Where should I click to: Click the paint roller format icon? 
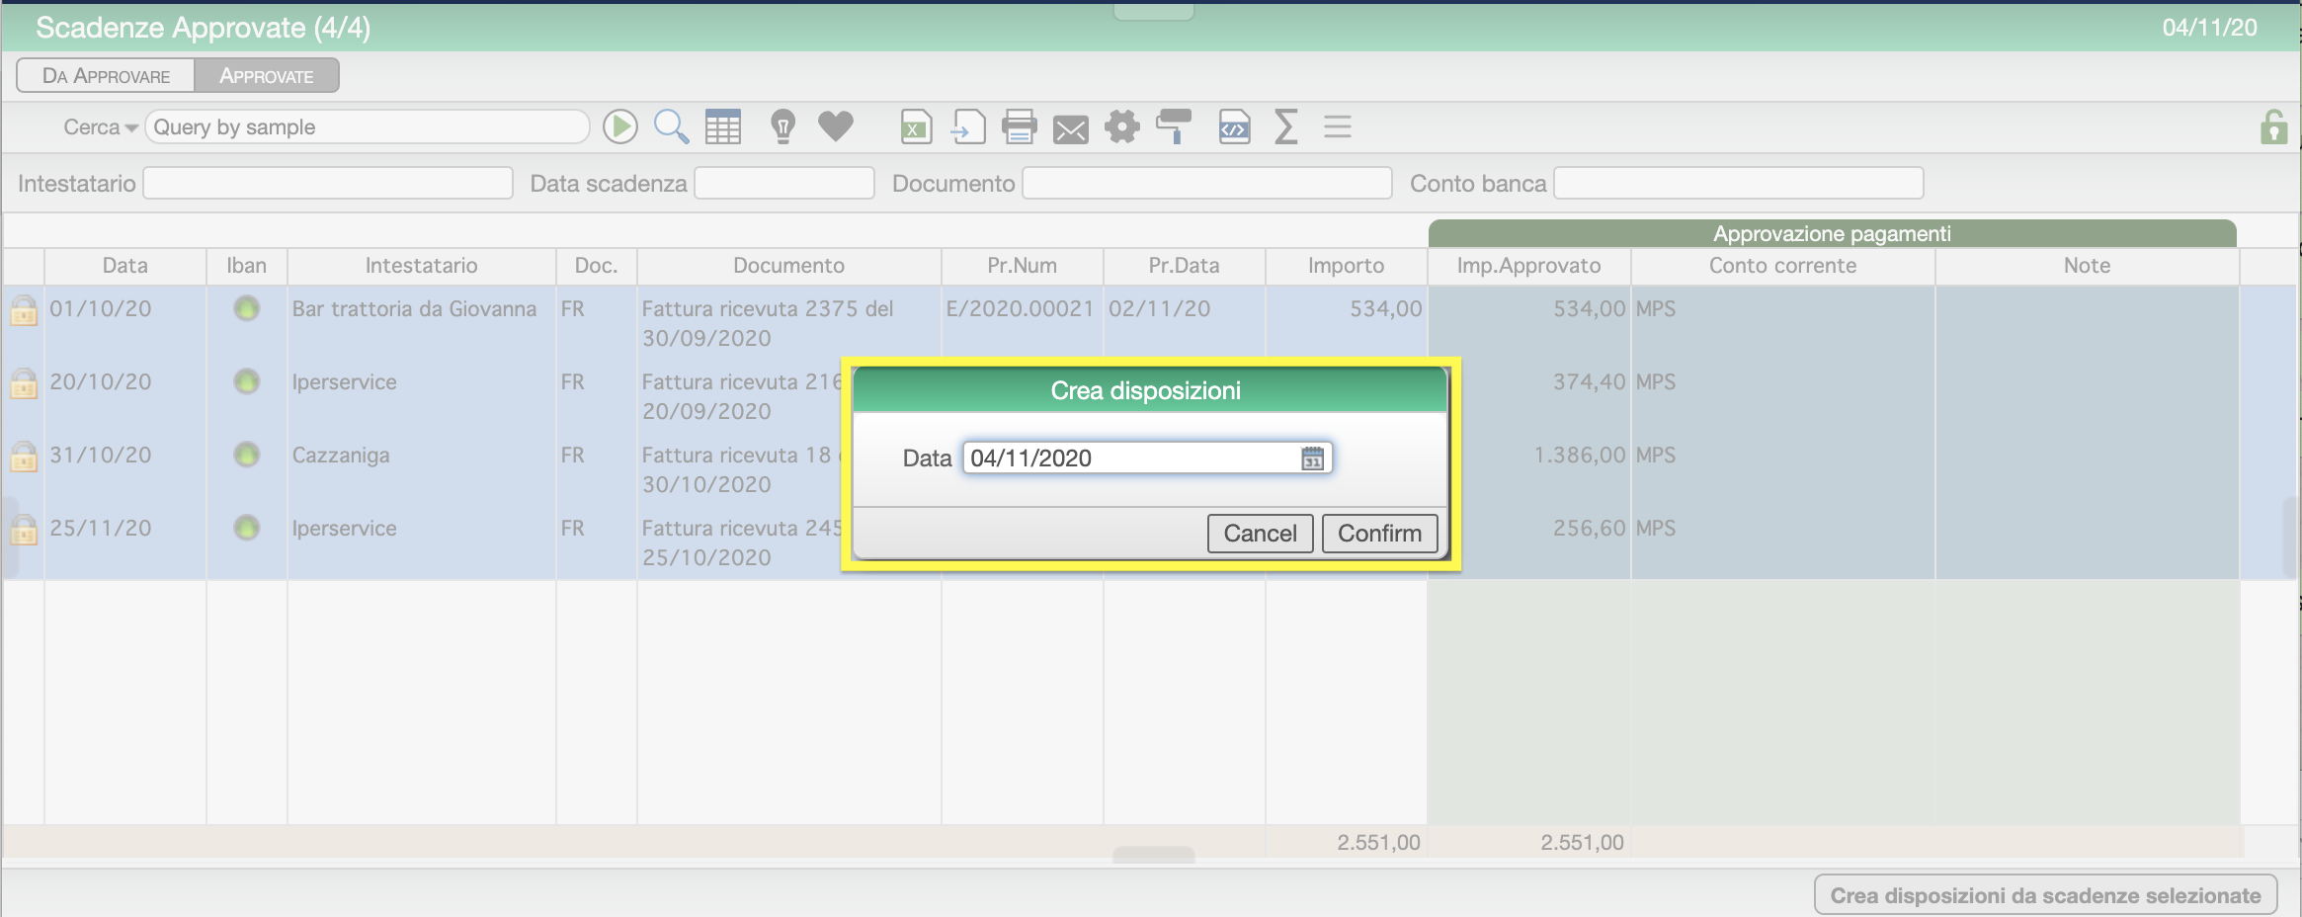(1174, 126)
